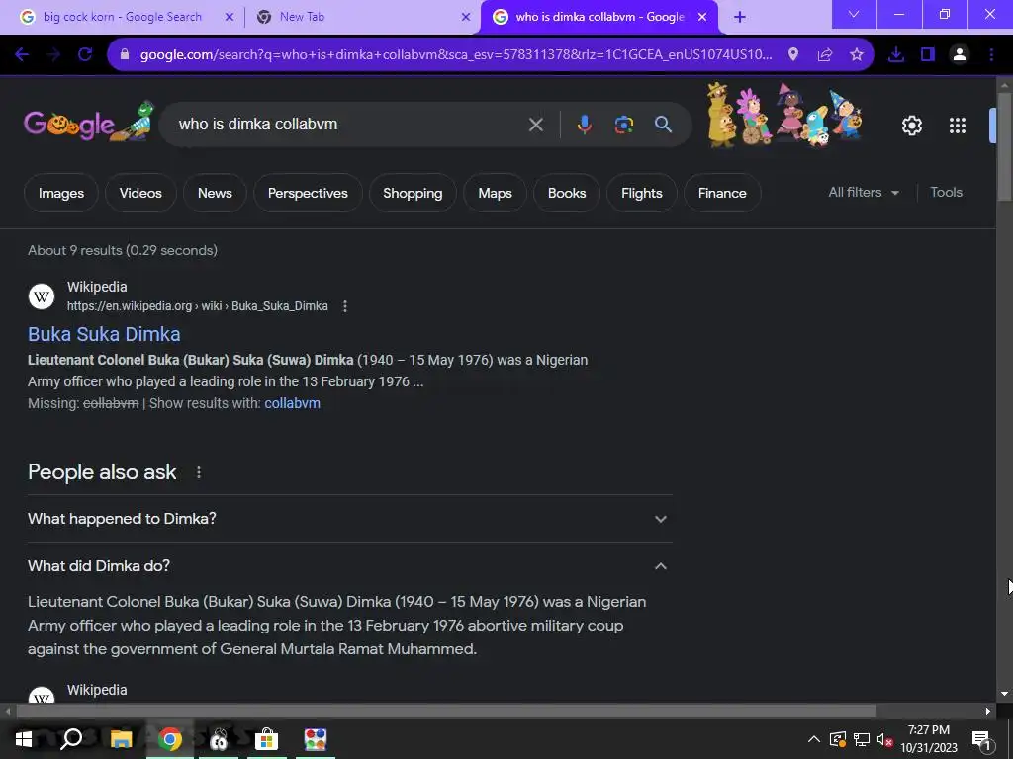Open Chrome three-dot menu
Screen dimensions: 1013x759
[991, 55]
